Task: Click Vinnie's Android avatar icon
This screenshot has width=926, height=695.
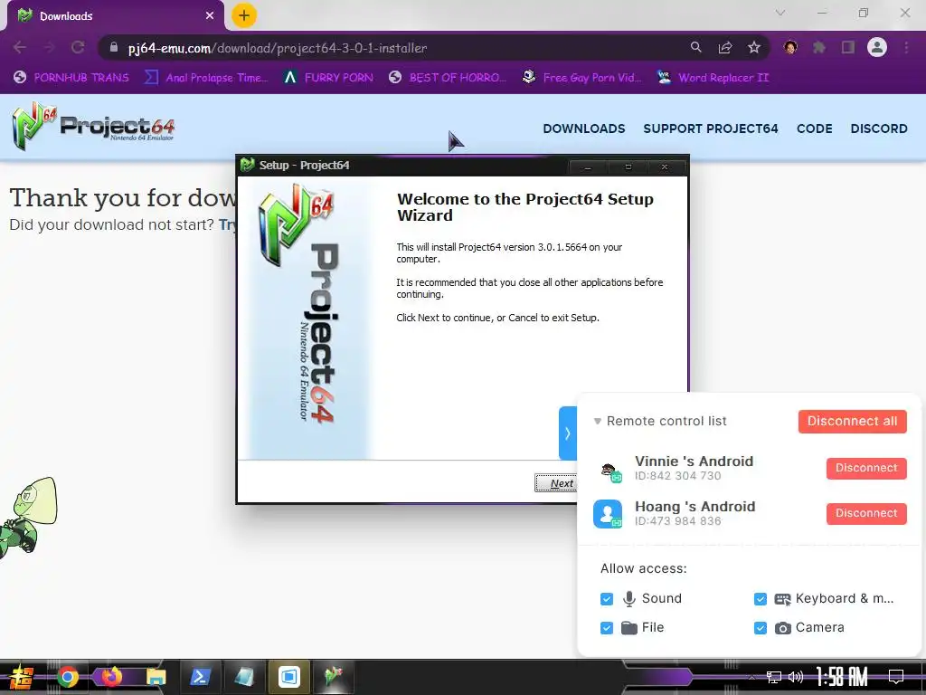Action: (609, 471)
